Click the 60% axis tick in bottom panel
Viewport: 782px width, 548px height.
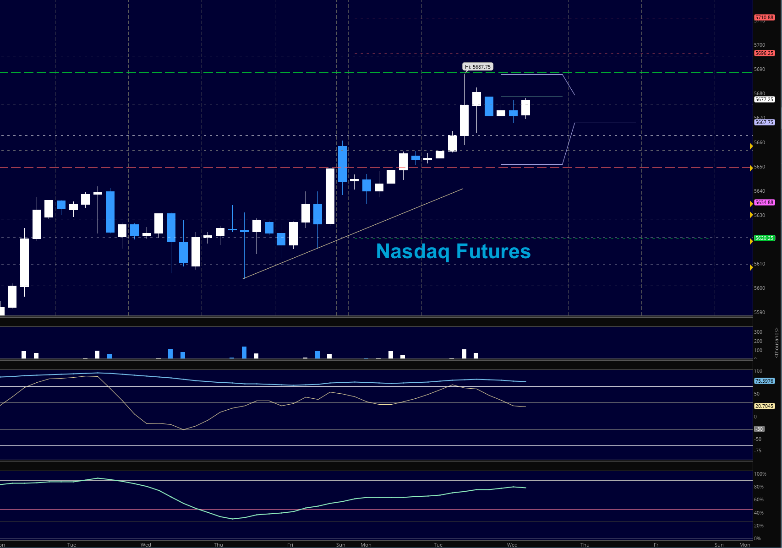(x=759, y=499)
